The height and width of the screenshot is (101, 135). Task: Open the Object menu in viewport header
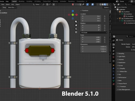point(17,4)
